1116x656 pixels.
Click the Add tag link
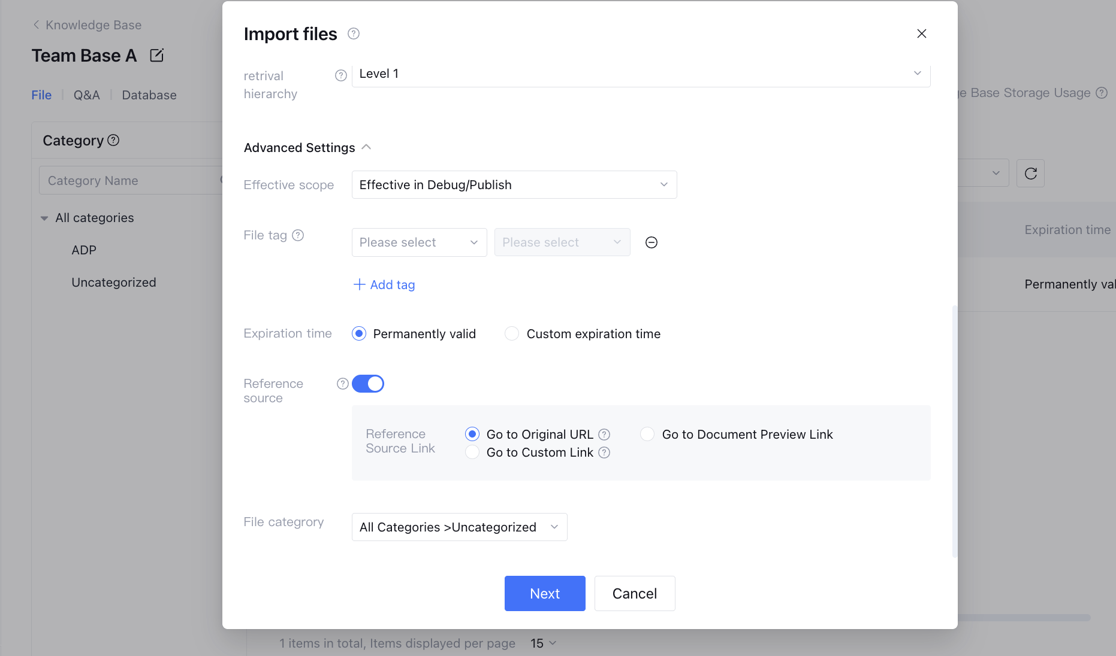point(384,285)
